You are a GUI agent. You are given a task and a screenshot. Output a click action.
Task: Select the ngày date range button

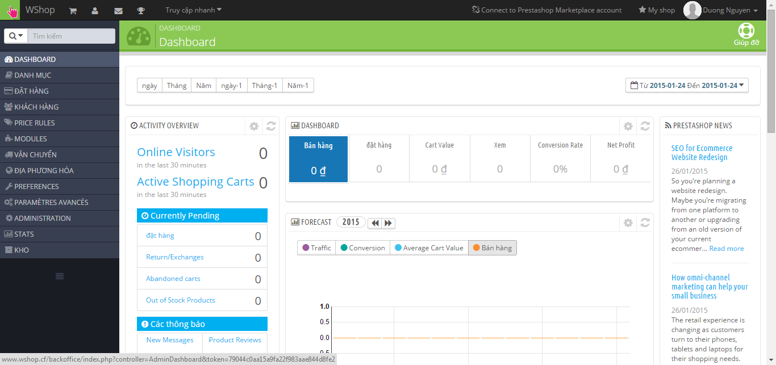click(x=150, y=86)
